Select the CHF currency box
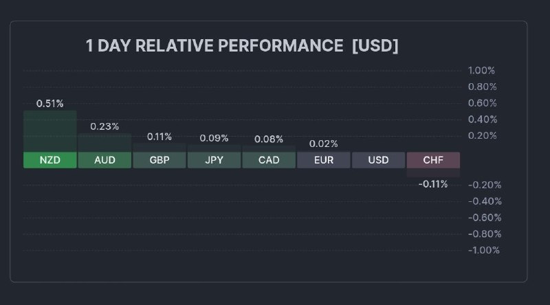The image size is (550, 305). (x=433, y=160)
